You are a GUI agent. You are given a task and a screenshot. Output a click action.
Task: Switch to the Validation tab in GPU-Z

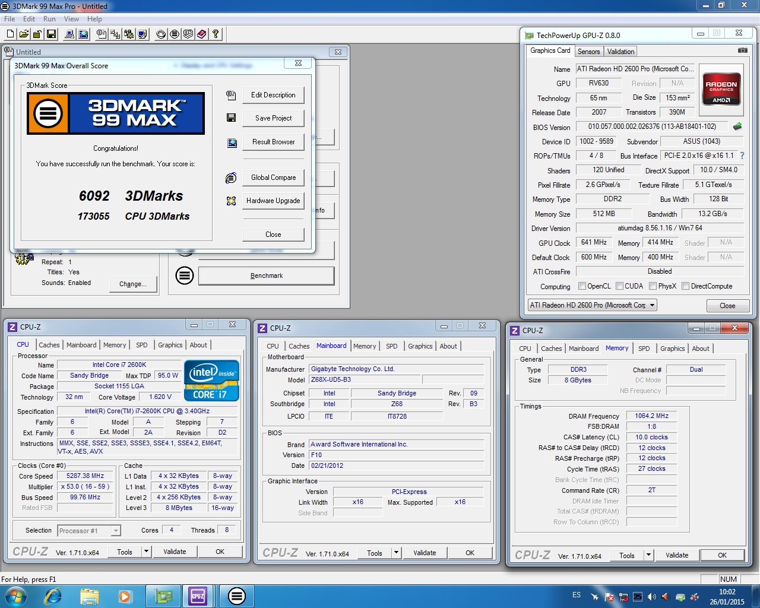pos(620,52)
